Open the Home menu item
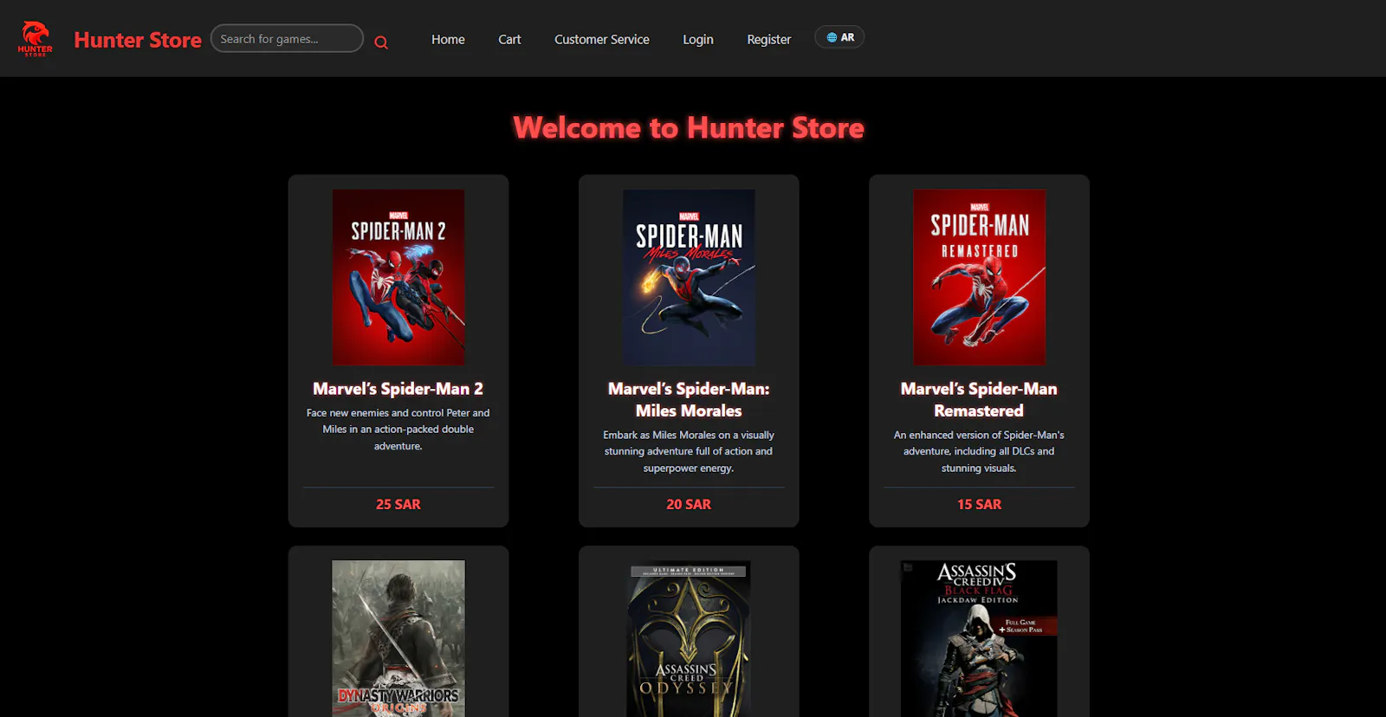This screenshot has height=717, width=1386. (448, 39)
